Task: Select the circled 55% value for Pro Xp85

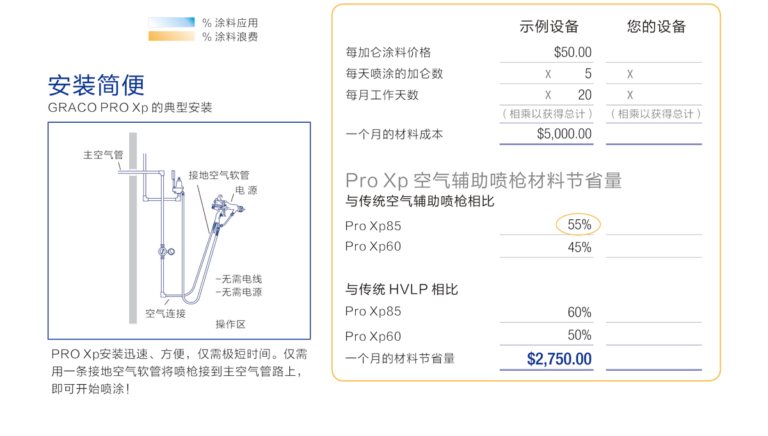Action: [x=578, y=225]
